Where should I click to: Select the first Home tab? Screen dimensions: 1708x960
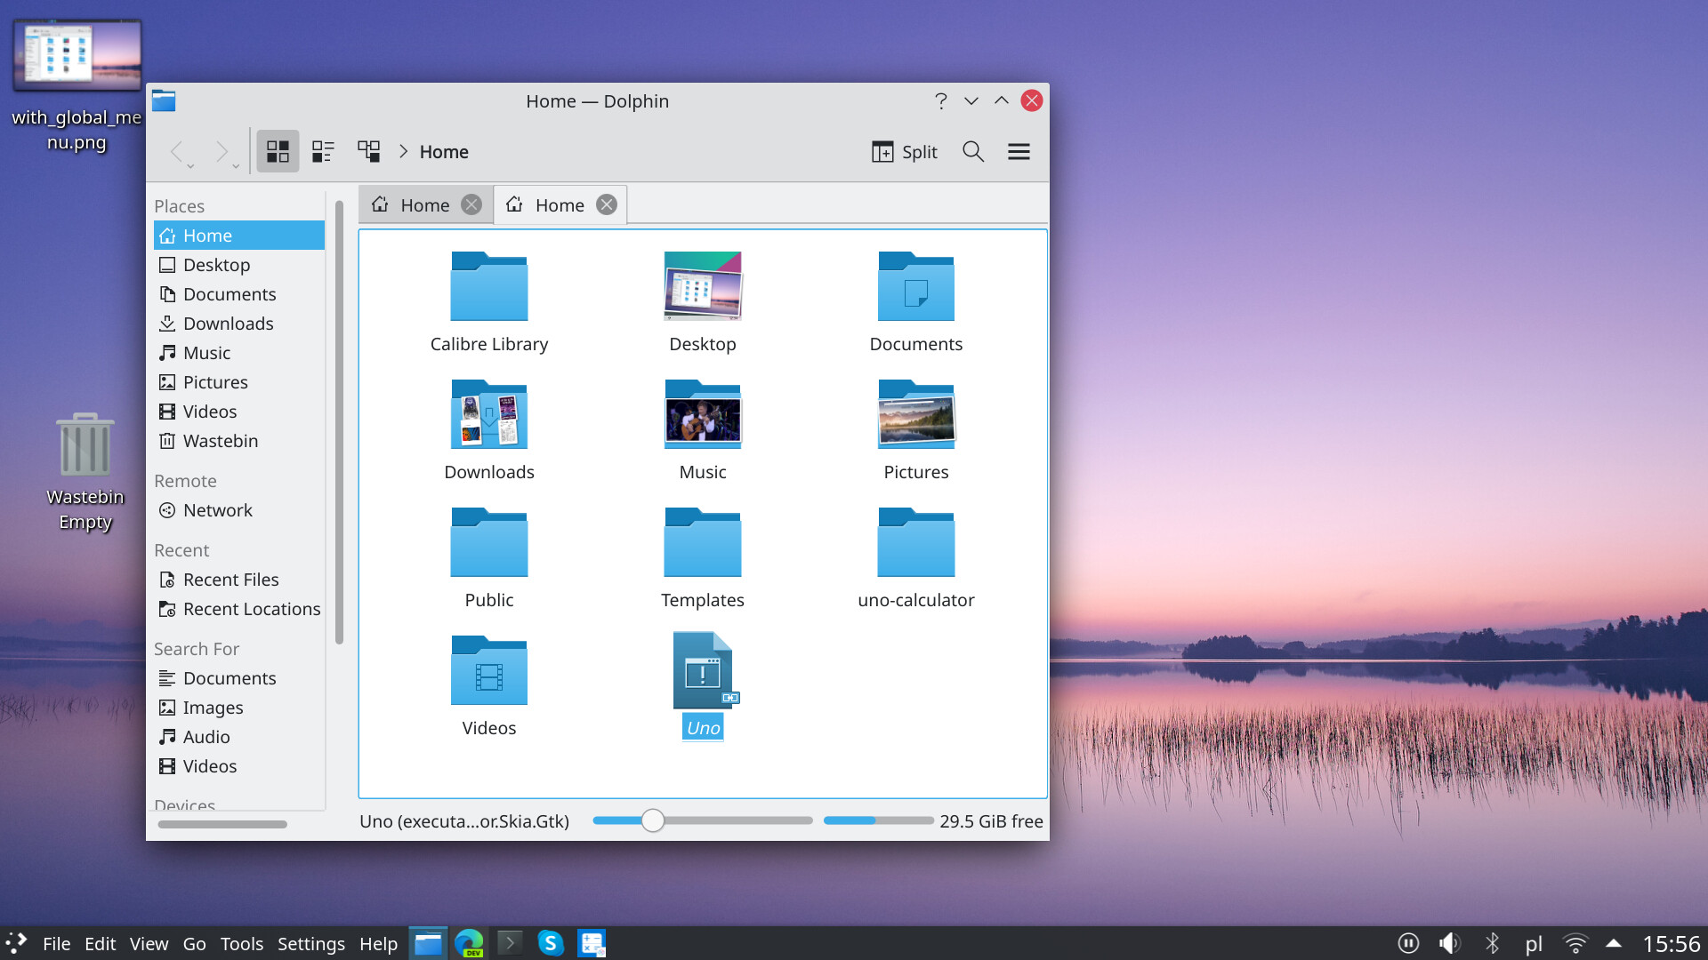click(x=424, y=205)
